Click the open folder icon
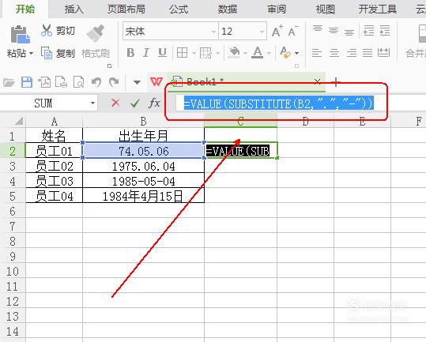The width and height of the screenshot is (426, 342). click(x=9, y=82)
